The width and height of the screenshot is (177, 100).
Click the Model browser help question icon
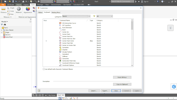coord(30,22)
